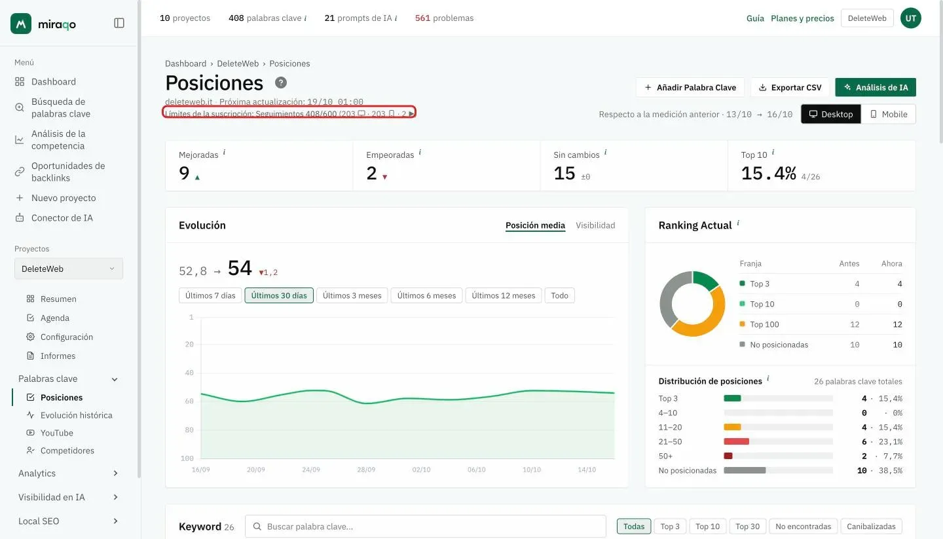943x539 pixels.
Task: Open Análisis de la competencia
Action: point(58,139)
